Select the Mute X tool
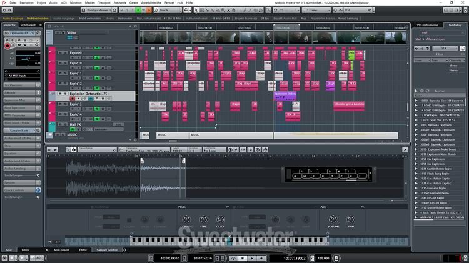 point(228,10)
